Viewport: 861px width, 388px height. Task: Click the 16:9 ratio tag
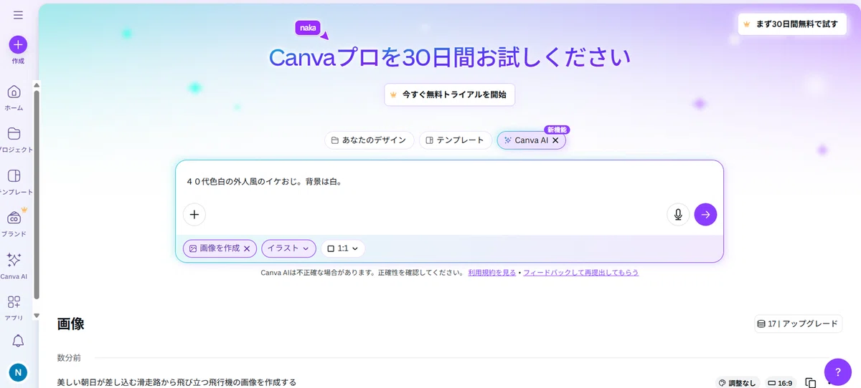click(780, 383)
